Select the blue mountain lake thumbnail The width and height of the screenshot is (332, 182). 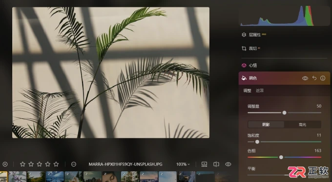55,177
